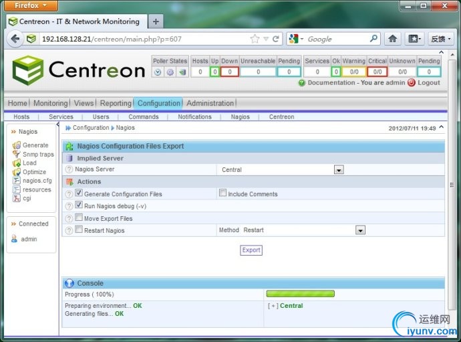Click the Load icon in sidebar
Viewport: 461px width, 342px height.
[x=17, y=163]
